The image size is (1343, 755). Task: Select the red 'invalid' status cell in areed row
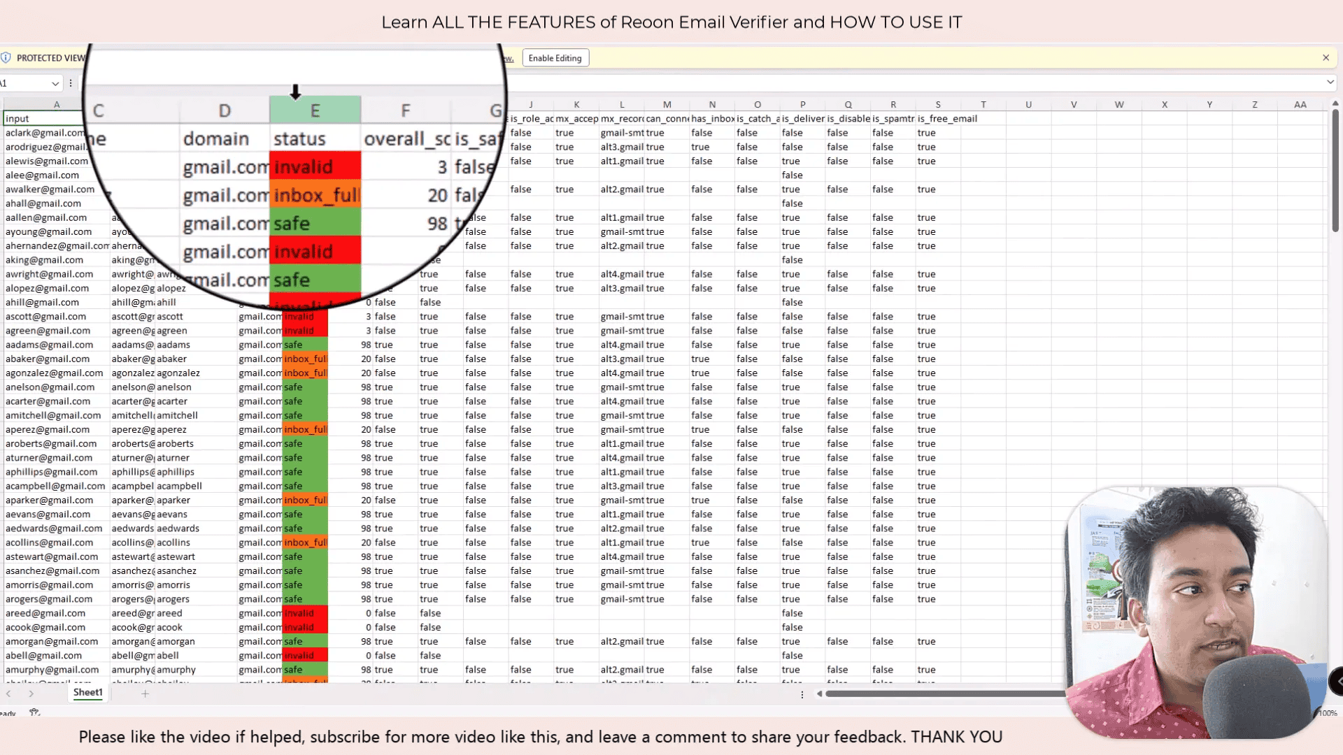305,613
